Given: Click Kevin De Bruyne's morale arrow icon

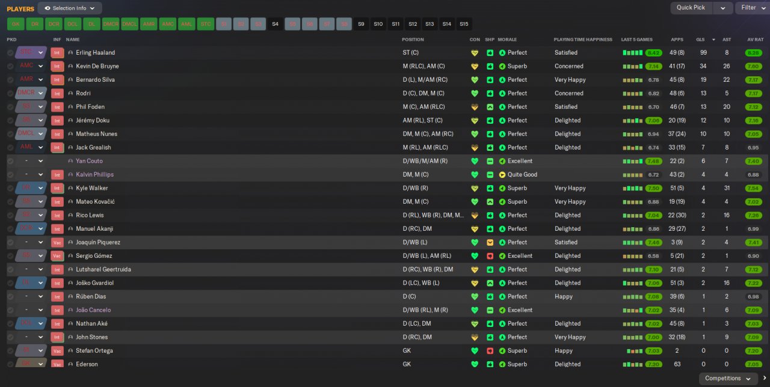Looking at the screenshot, I should (502, 66).
